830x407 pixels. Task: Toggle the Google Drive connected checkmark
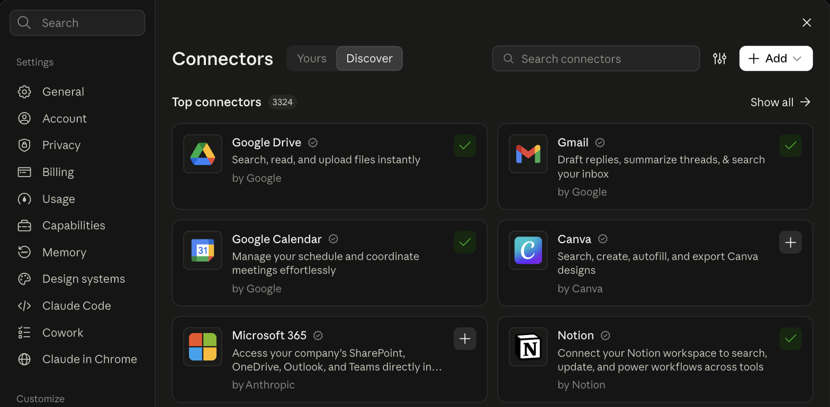(465, 146)
